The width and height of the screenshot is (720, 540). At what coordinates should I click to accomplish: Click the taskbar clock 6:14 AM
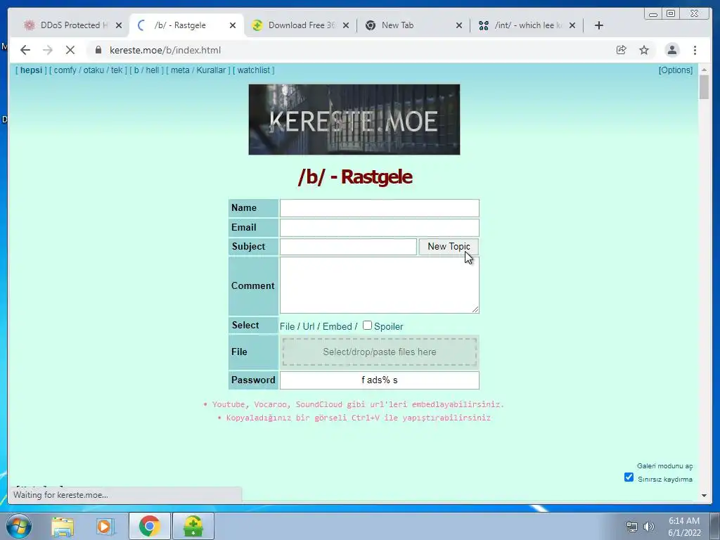(684, 521)
